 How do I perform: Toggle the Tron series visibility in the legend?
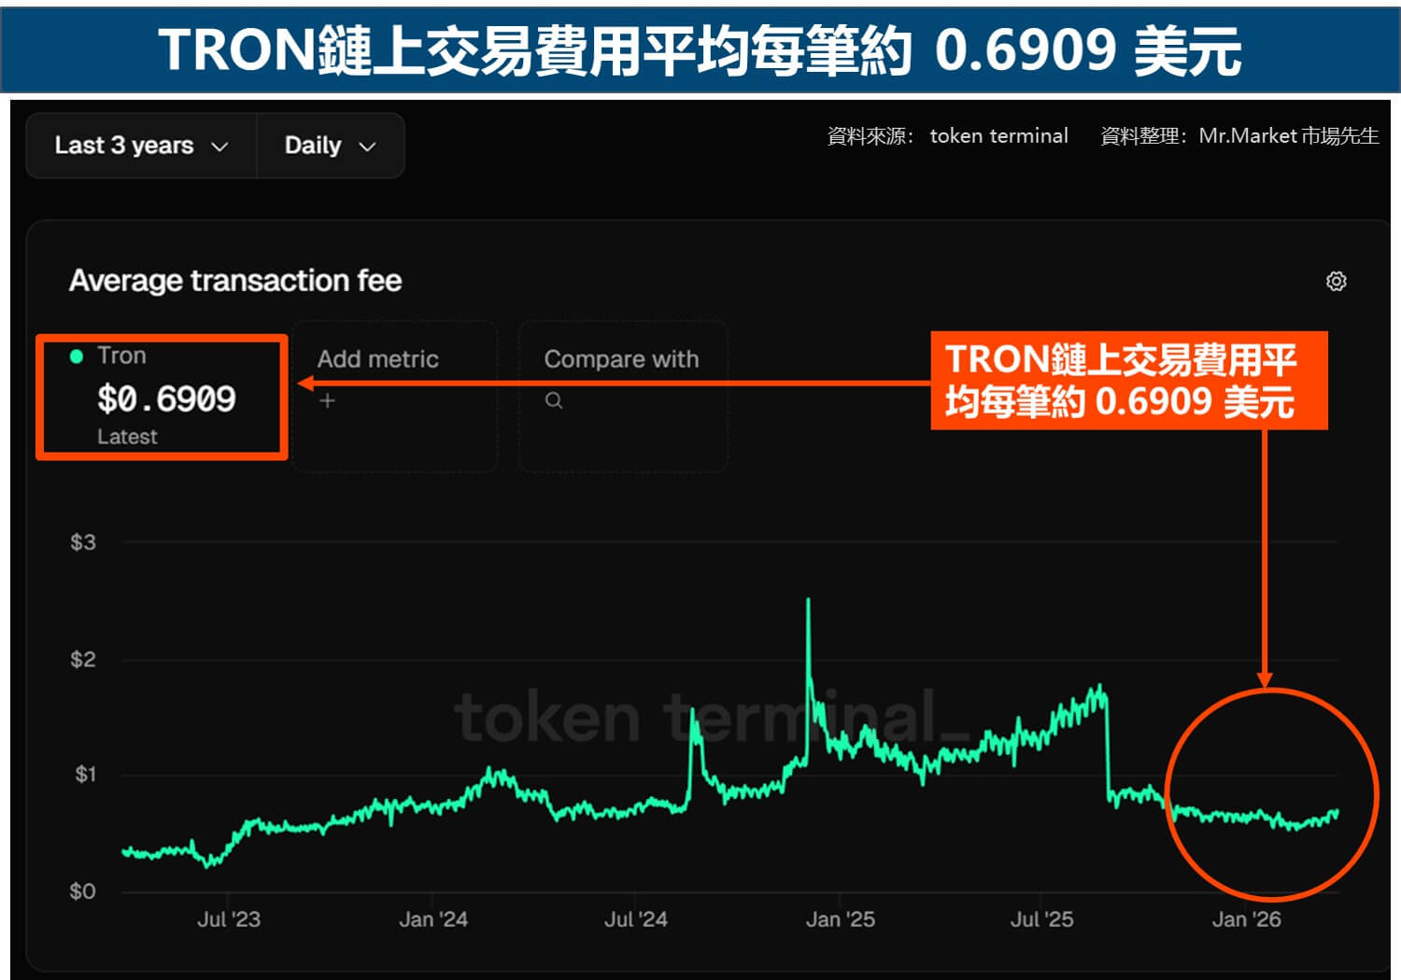point(76,355)
